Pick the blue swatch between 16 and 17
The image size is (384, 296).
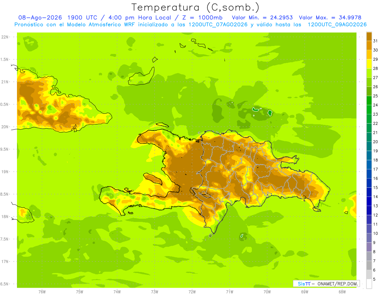[x=369, y=174]
